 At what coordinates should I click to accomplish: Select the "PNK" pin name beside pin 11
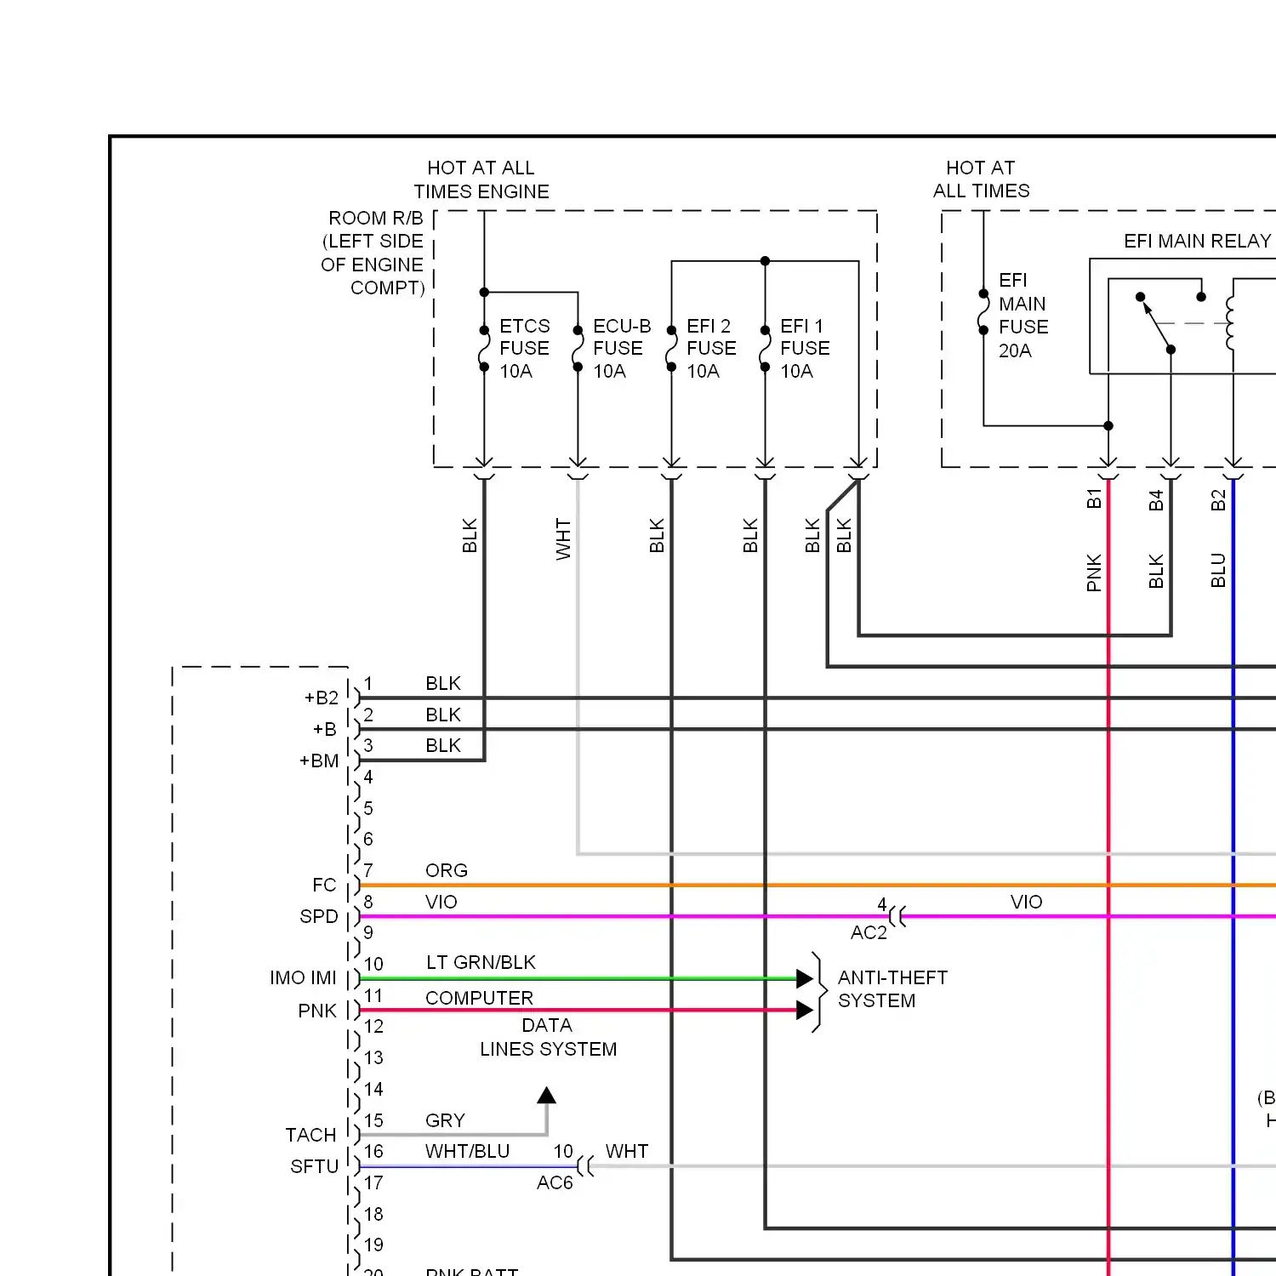(317, 1011)
